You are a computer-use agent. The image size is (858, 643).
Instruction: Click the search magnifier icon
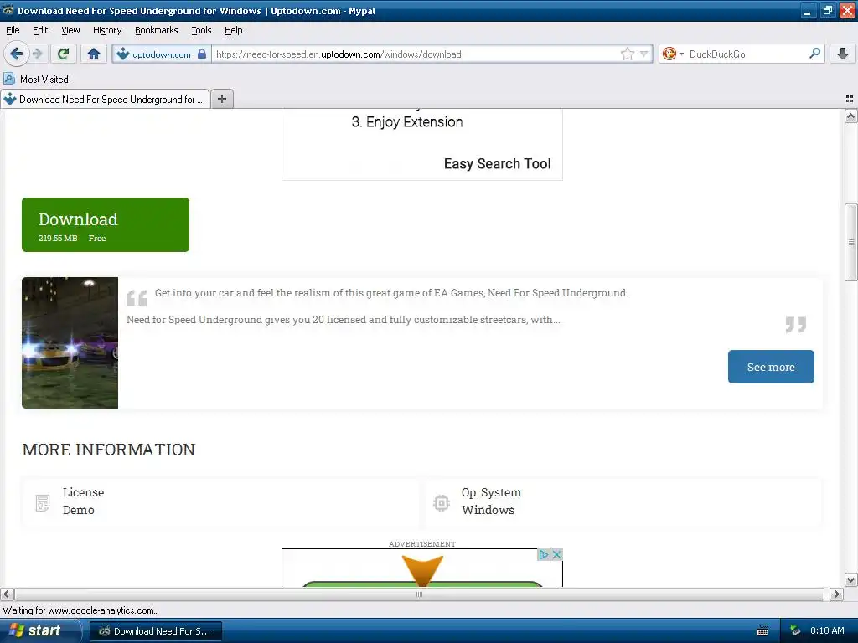pos(814,53)
